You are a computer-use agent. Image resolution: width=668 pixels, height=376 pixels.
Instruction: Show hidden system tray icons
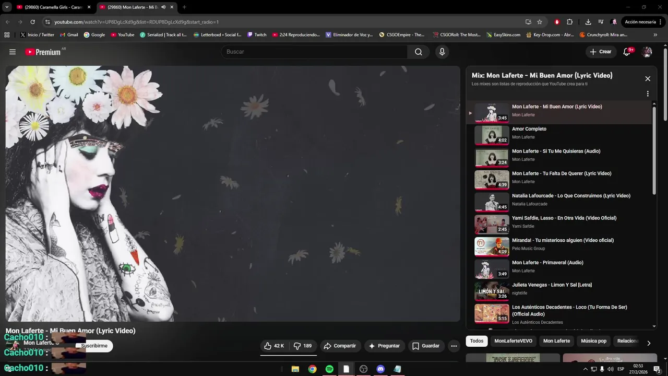586,369
